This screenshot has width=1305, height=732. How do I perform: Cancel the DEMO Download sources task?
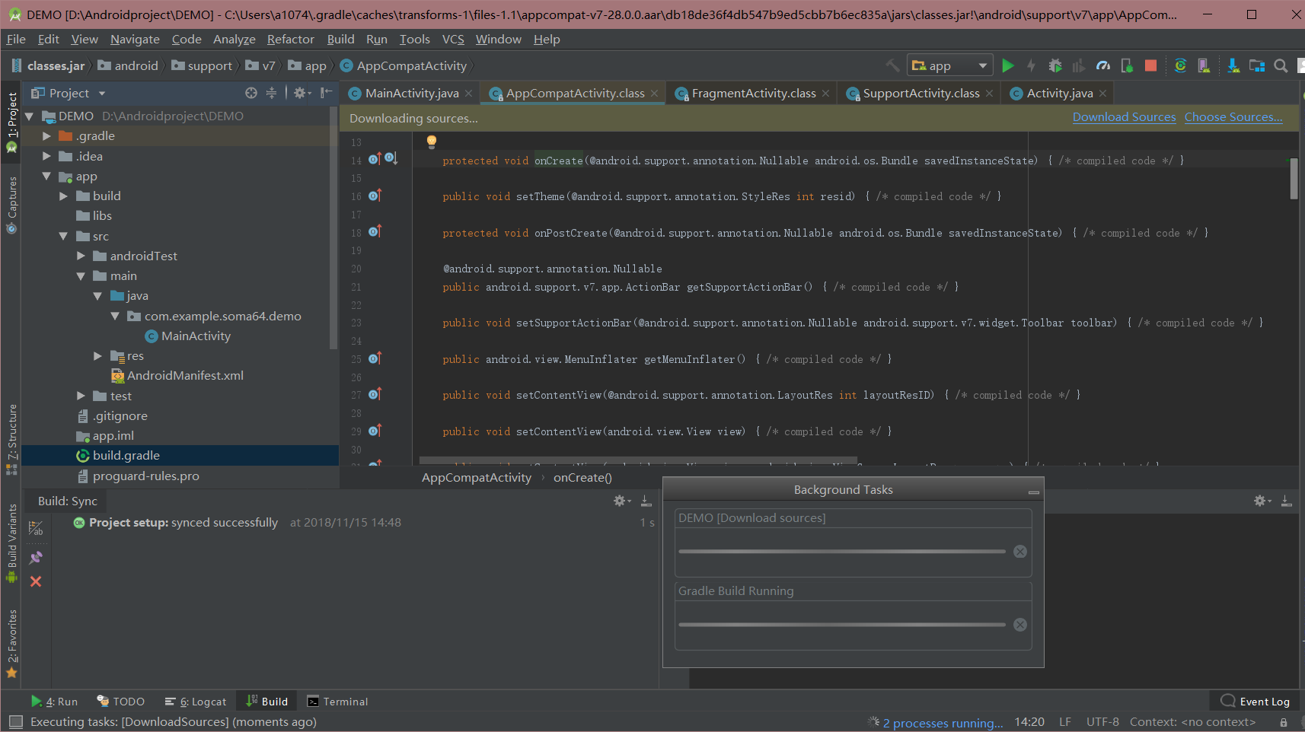(1020, 552)
